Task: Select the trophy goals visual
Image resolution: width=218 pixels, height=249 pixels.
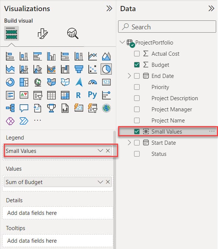Action: 51,108
